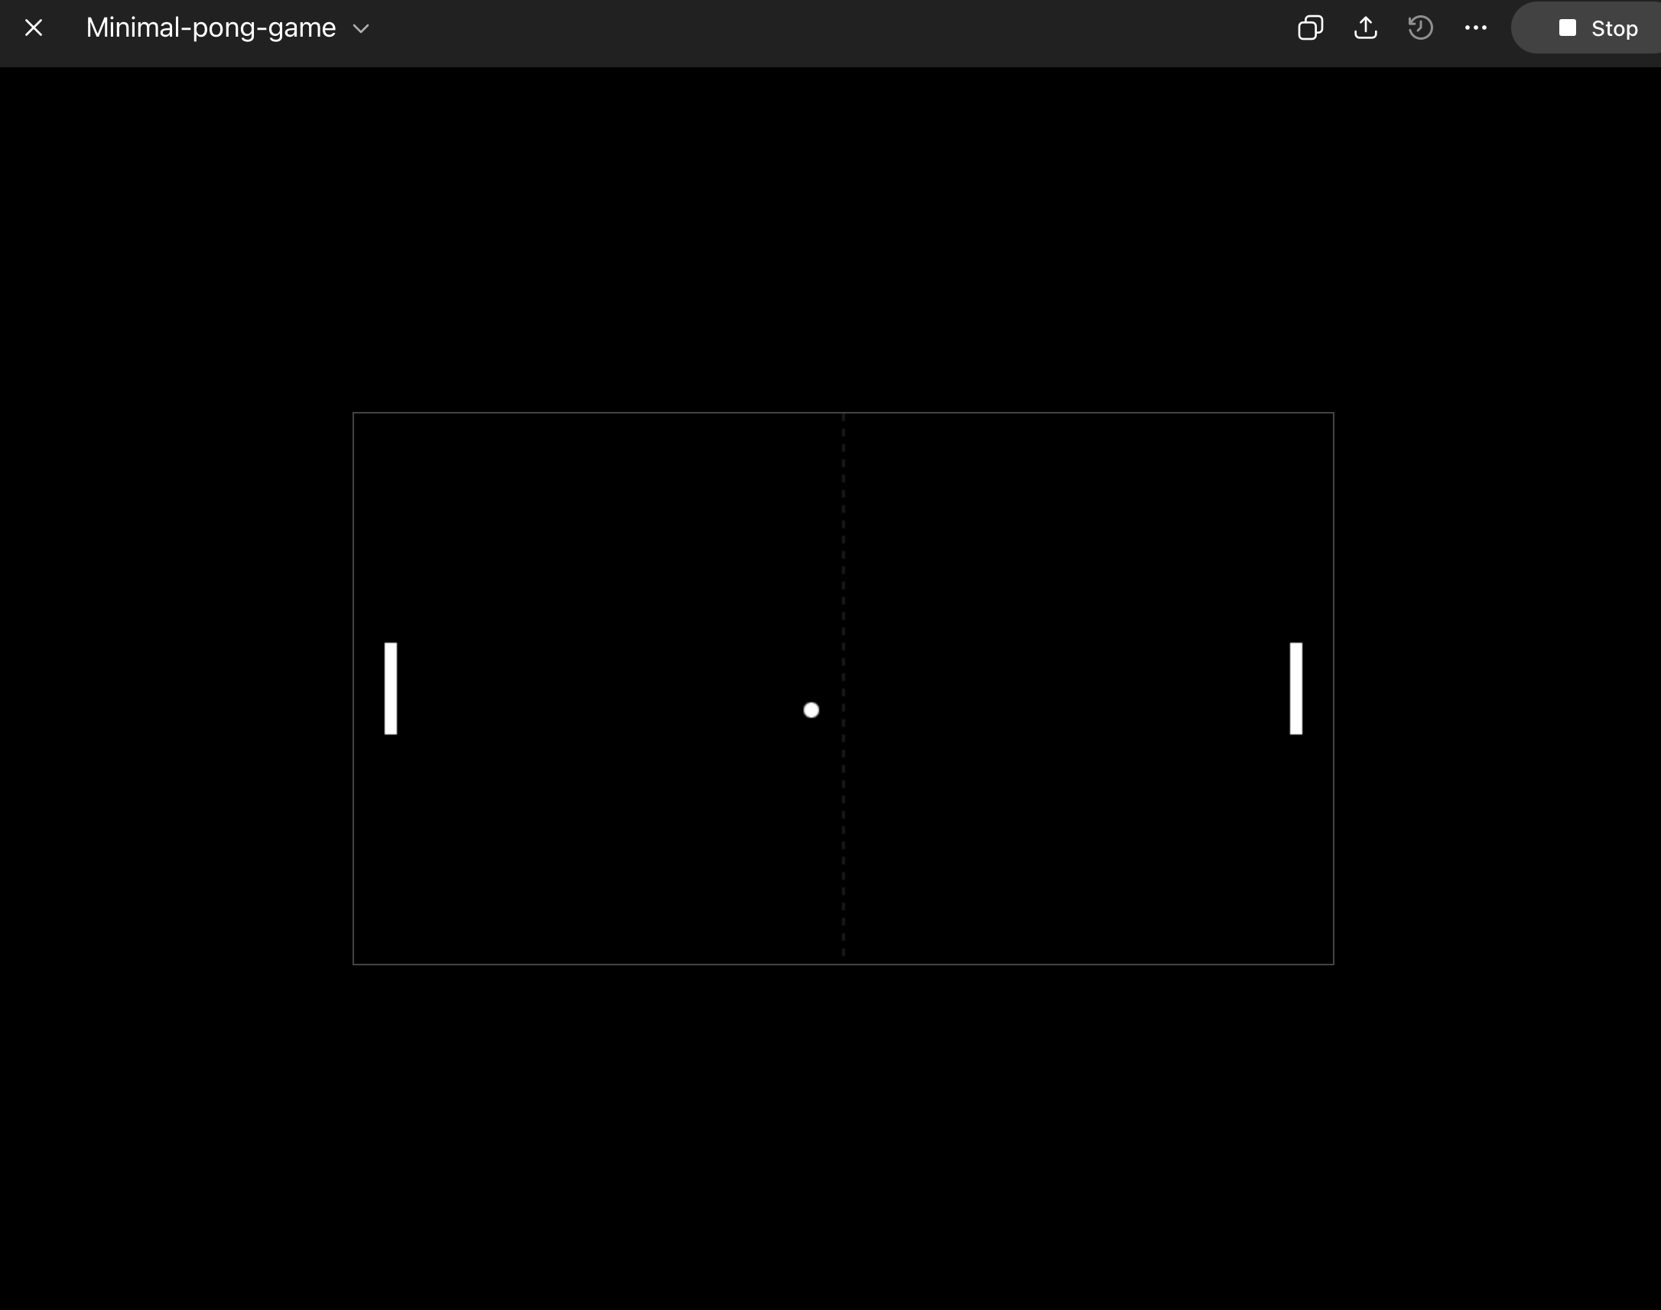Click the top border of the court
This screenshot has height=1310, width=1661.
tap(614, 413)
